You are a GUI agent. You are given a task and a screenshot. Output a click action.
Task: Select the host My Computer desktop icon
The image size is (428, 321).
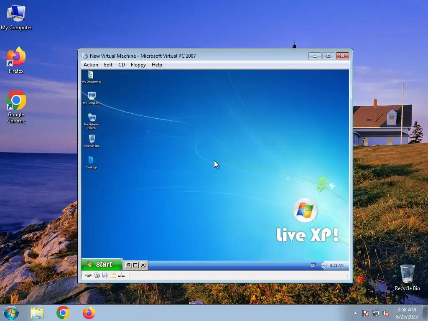tap(16, 18)
